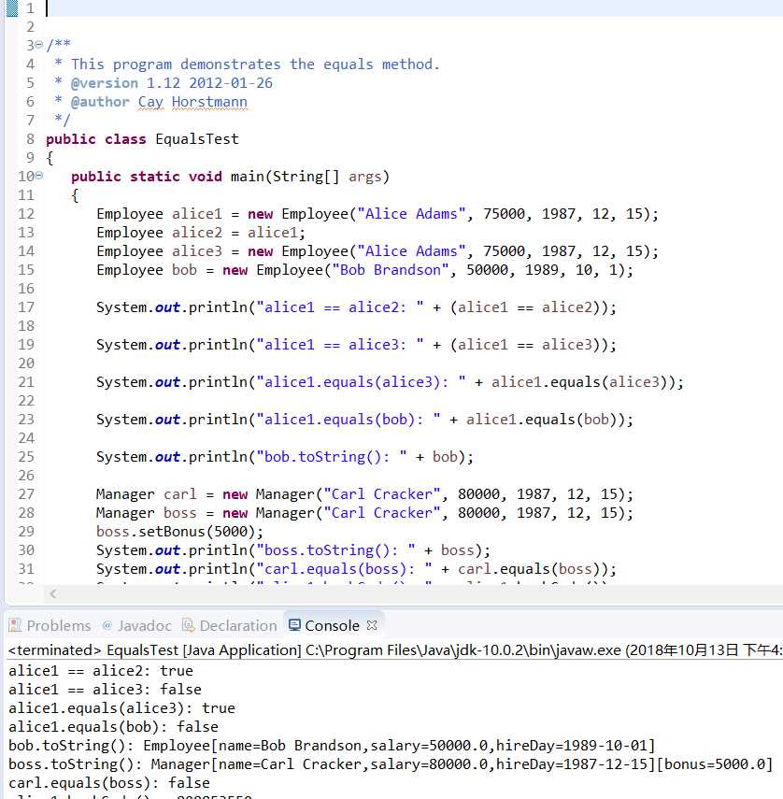This screenshot has width=783, height=799.
Task: Open the Problems tab
Action: [x=50, y=625]
